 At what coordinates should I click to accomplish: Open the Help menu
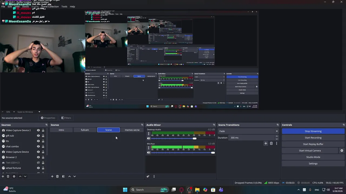72,6
